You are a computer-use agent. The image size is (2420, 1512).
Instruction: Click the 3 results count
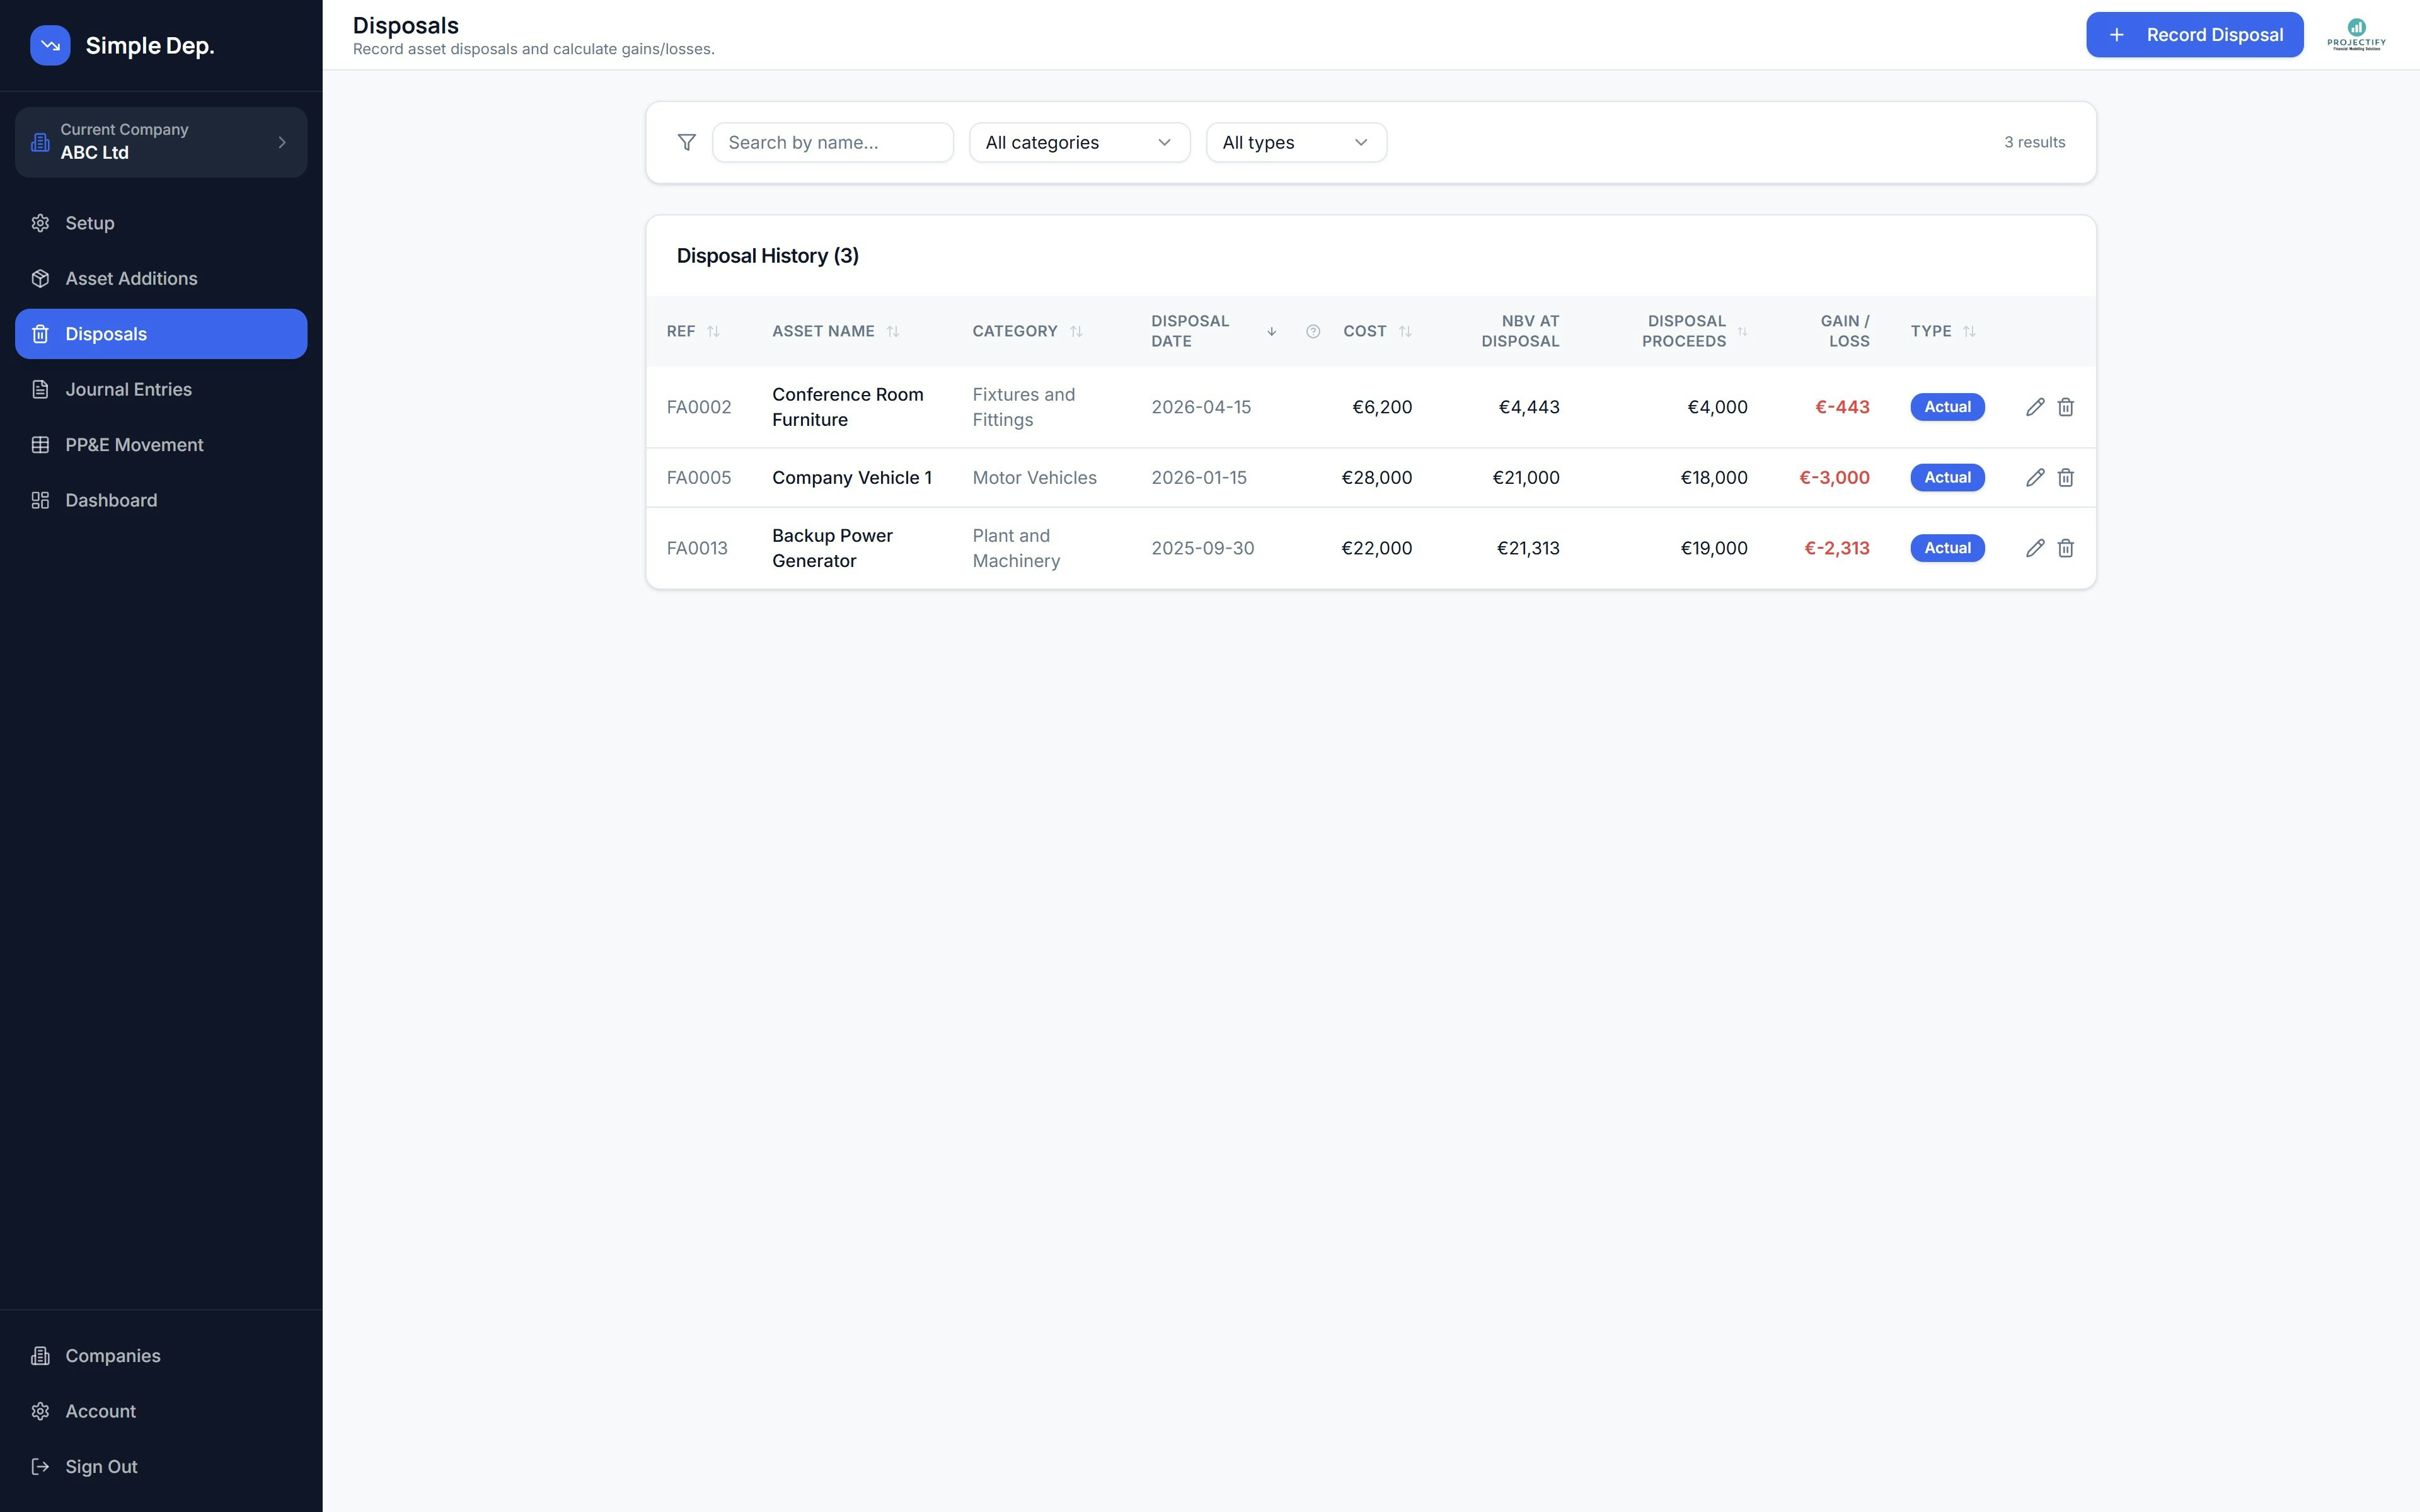(x=2034, y=142)
